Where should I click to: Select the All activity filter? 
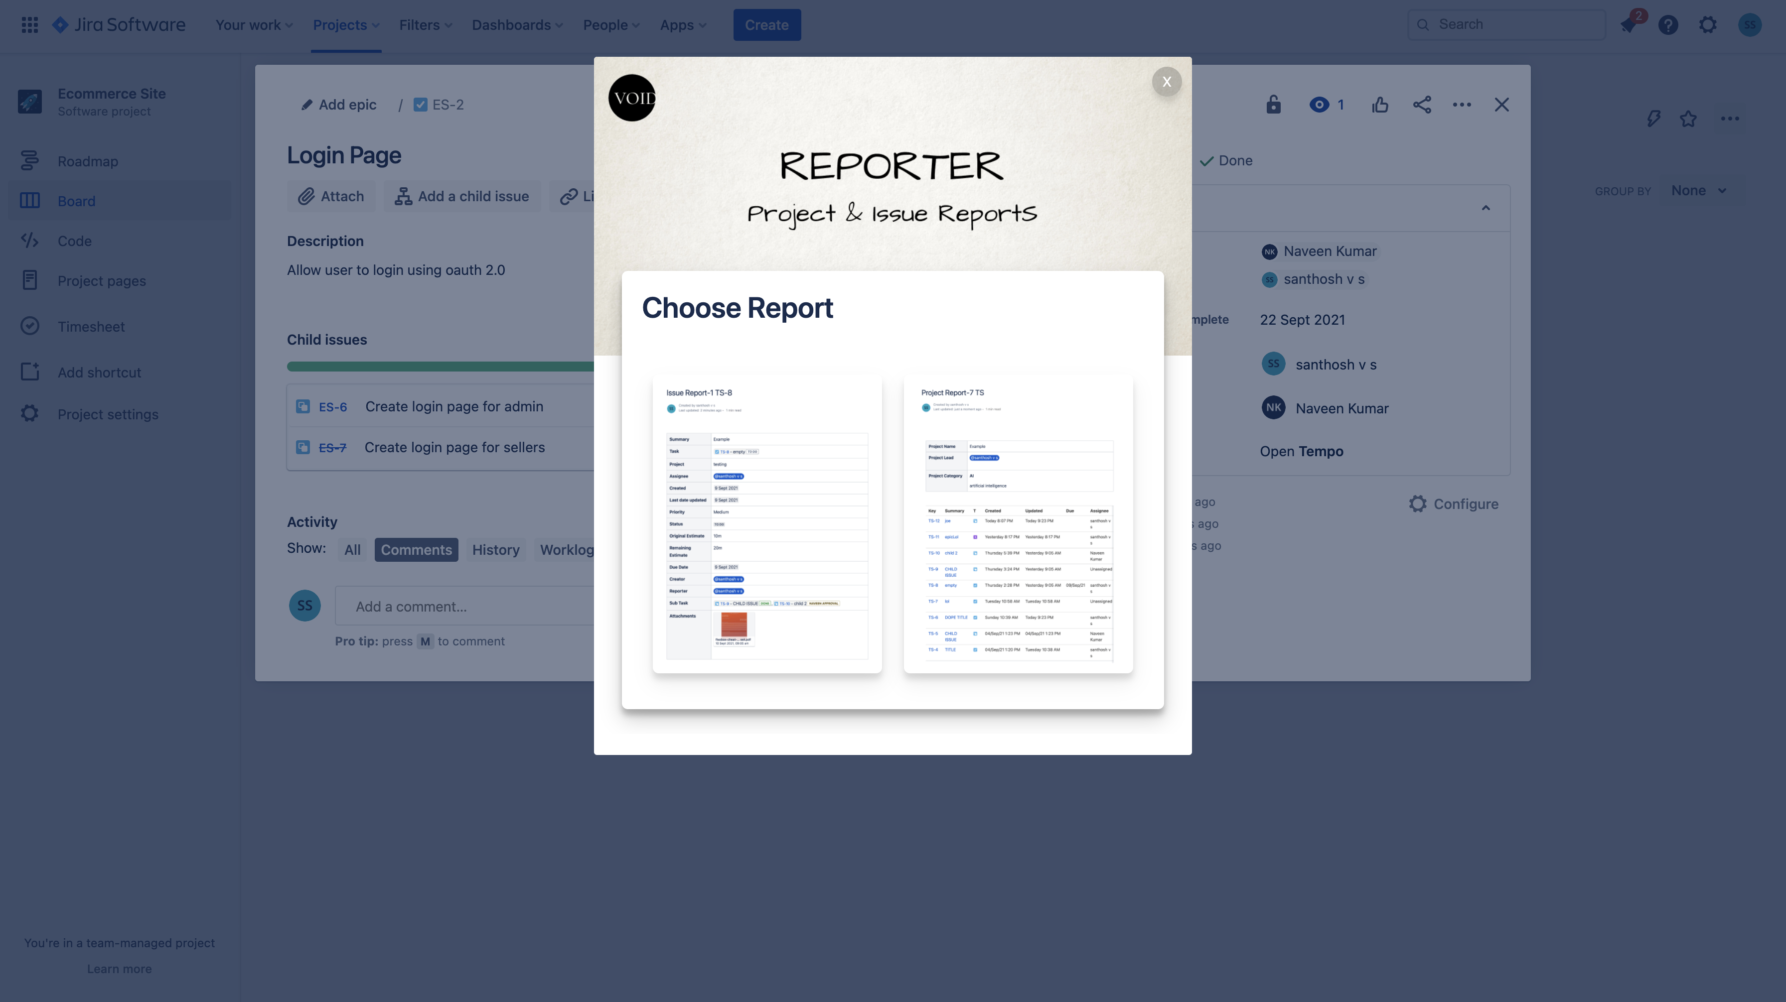352,549
